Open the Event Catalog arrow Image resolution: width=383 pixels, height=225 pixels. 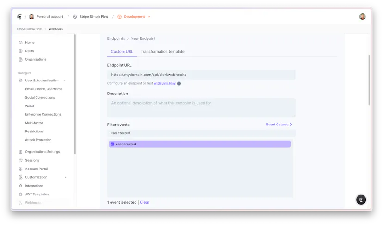[x=291, y=125]
